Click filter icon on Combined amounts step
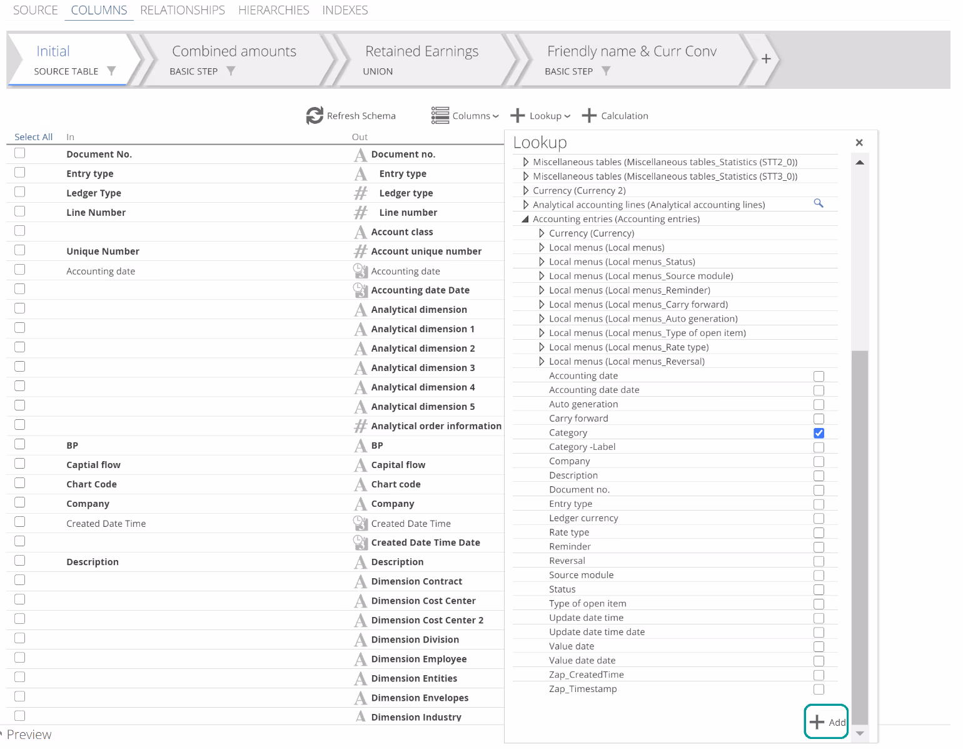The width and height of the screenshot is (963, 749). (x=231, y=71)
